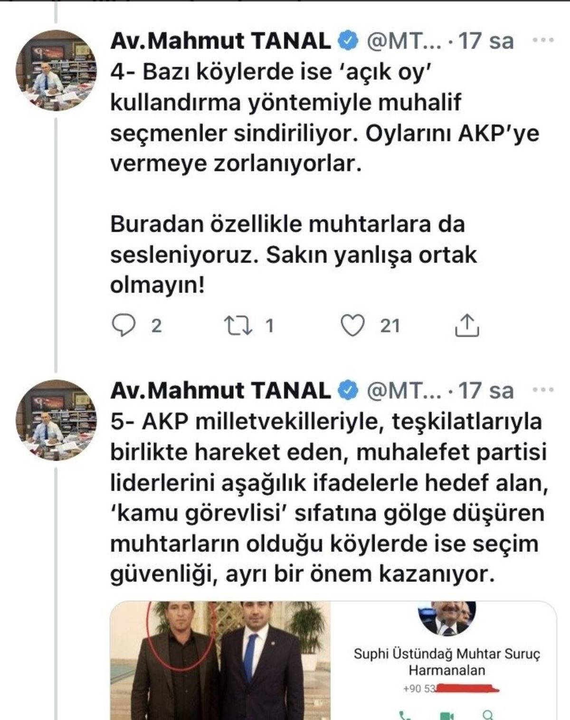
Task: Like the tweet with 21 likes
Action: [x=353, y=326]
